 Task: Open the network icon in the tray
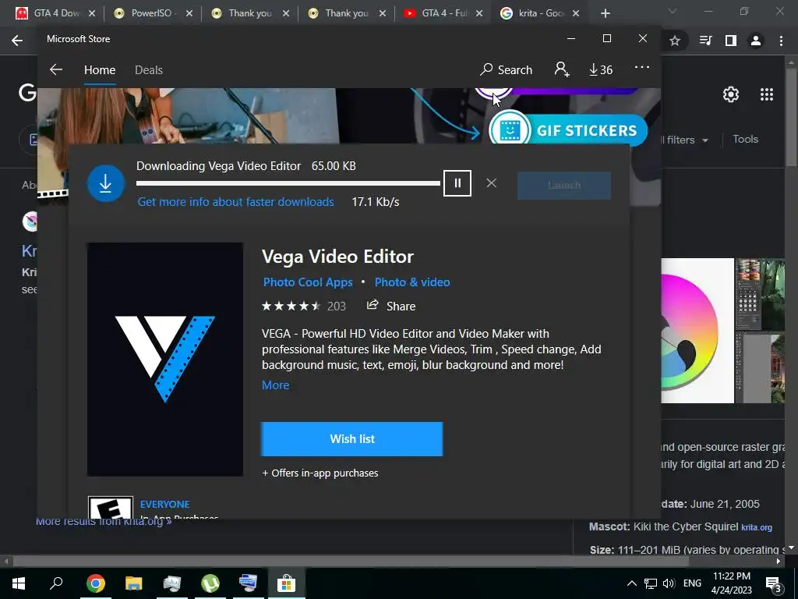pos(651,583)
